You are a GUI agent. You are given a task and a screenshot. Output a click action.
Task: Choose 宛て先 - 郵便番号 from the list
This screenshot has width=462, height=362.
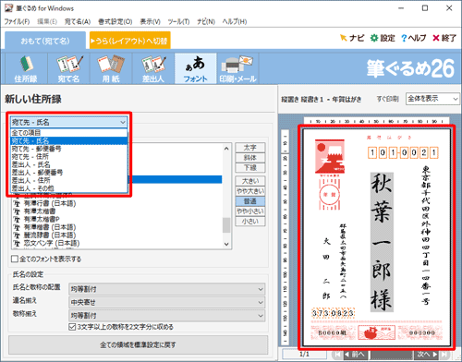(69, 149)
